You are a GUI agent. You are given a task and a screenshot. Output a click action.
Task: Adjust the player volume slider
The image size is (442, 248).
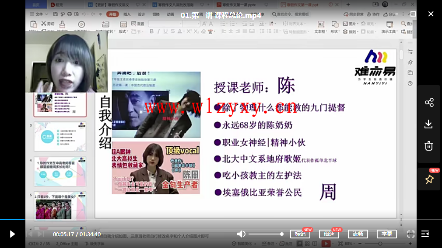pyautogui.click(x=266, y=234)
